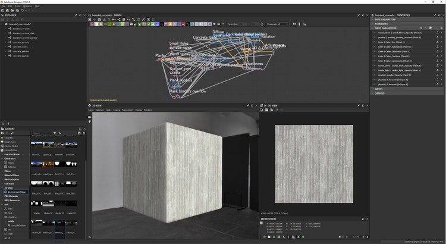Pin the 2D View panel

click(x=359, y=105)
